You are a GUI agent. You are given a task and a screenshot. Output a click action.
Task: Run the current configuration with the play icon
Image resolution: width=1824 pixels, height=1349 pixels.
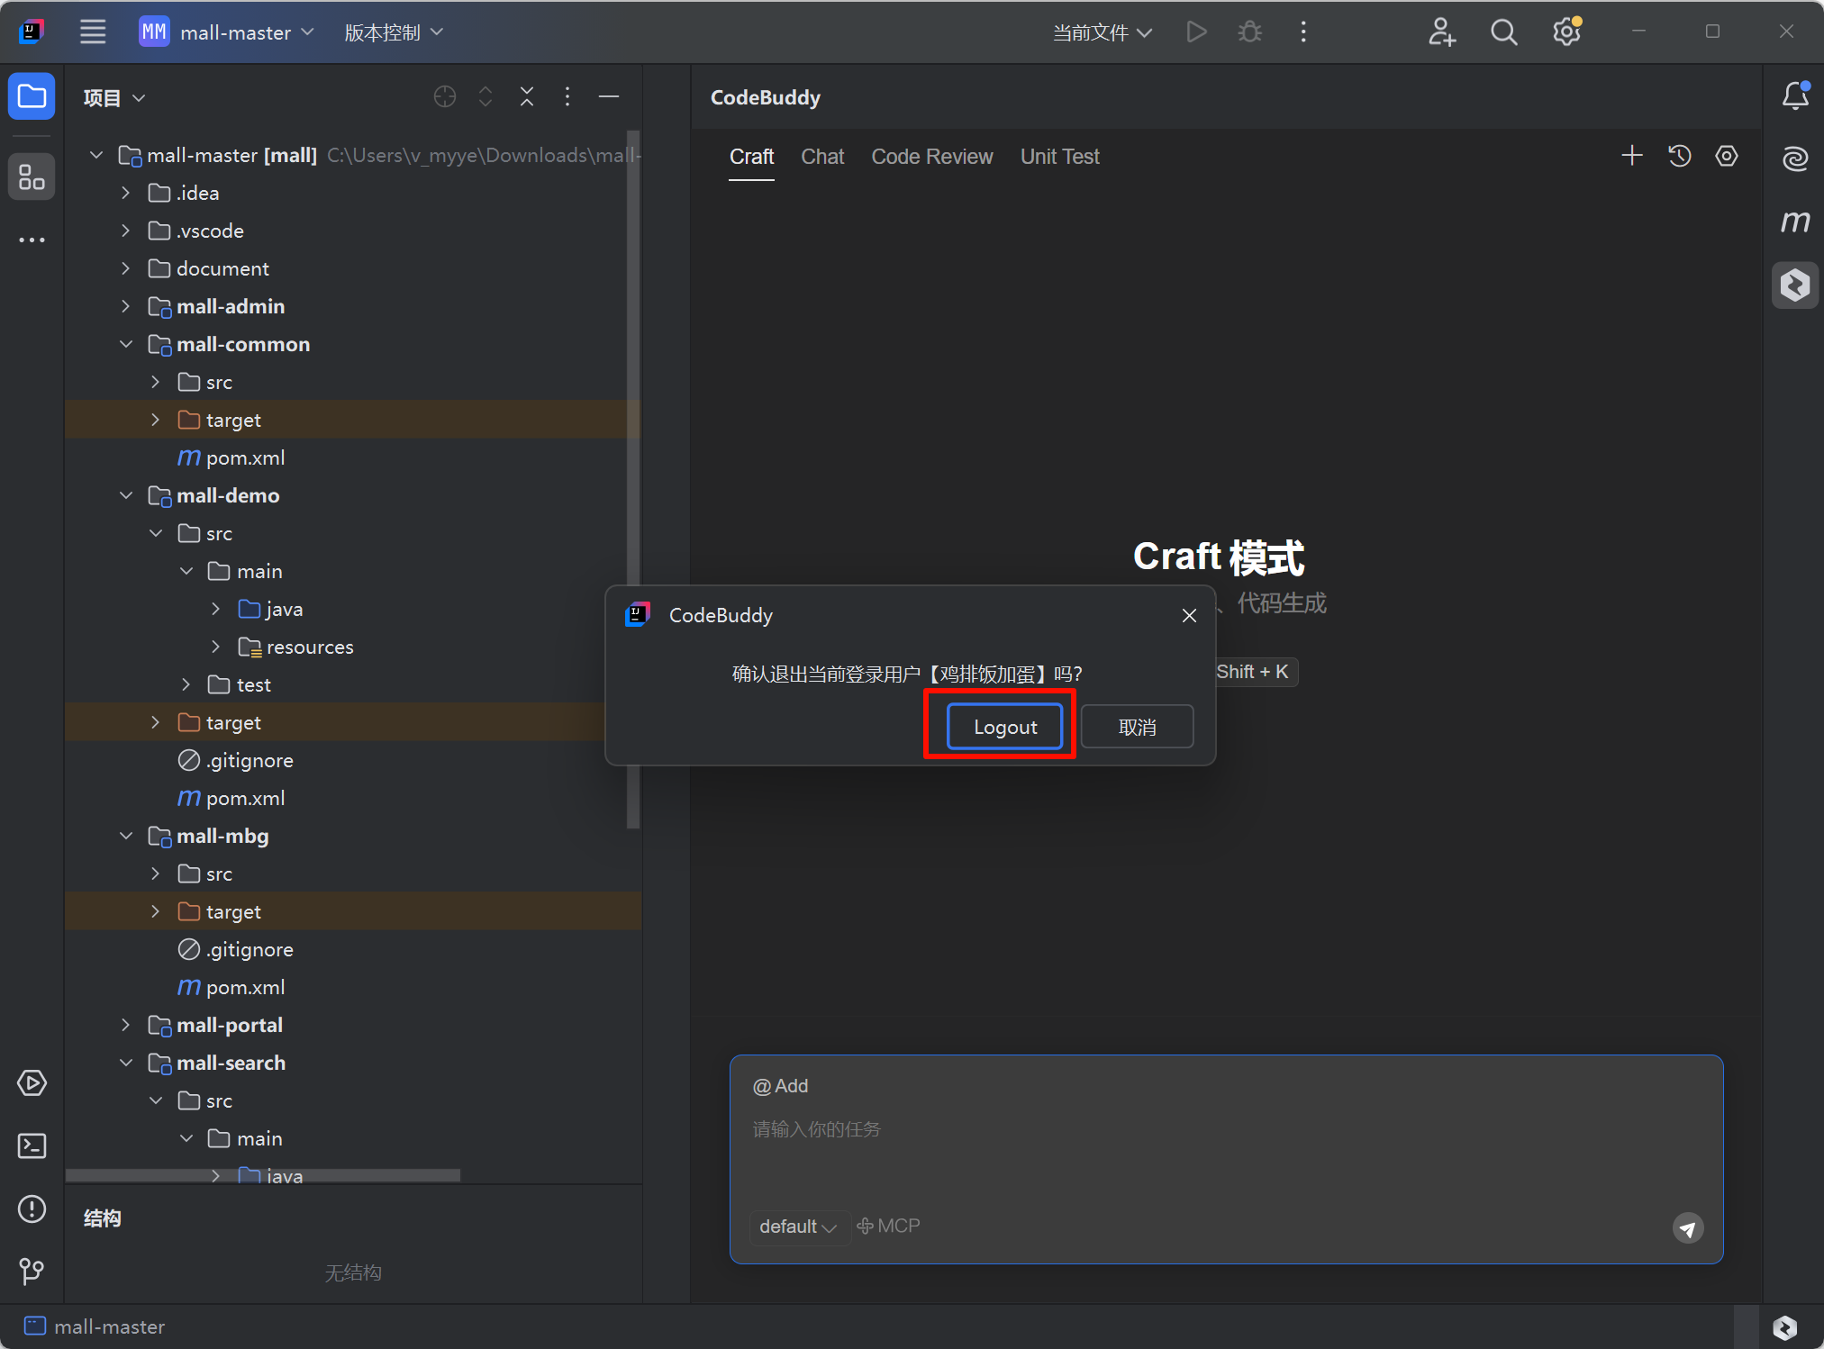pyautogui.click(x=1196, y=32)
